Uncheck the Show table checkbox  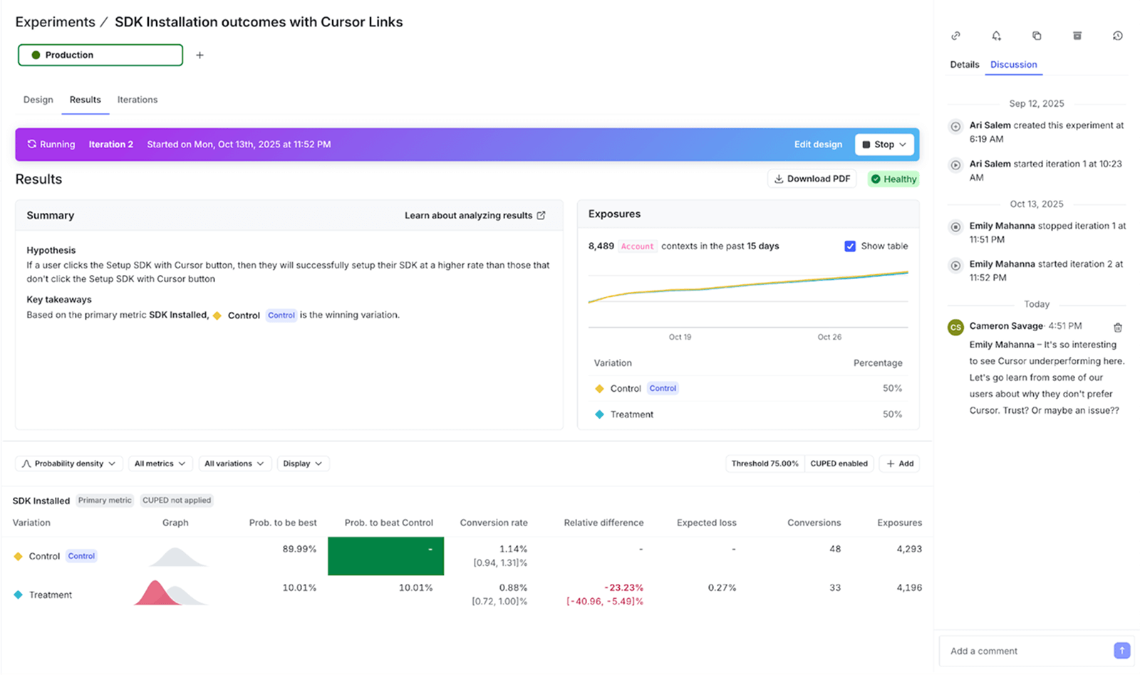pos(850,246)
